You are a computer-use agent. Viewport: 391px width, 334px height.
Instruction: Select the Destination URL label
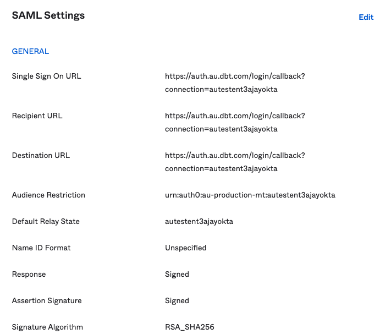(41, 155)
